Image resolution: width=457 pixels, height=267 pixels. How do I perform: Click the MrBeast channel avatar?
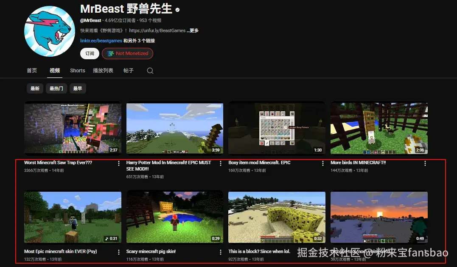click(50, 31)
